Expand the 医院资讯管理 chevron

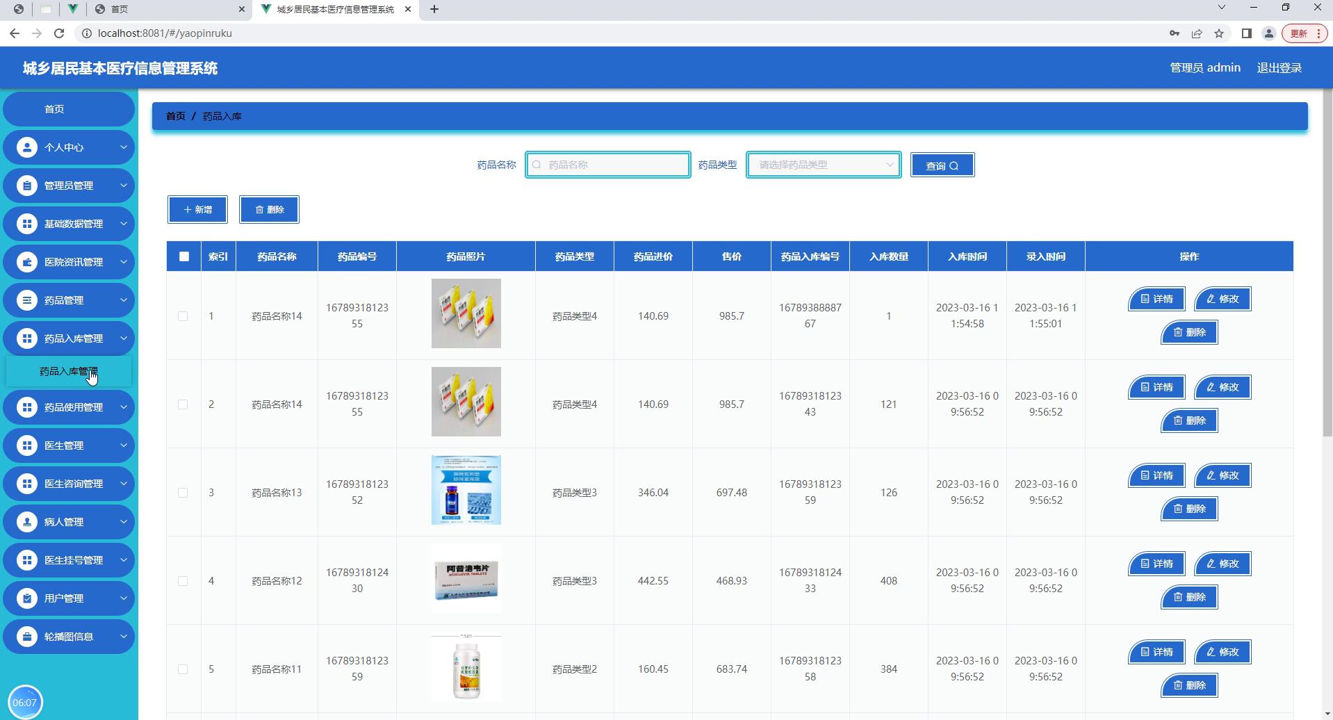pyautogui.click(x=123, y=262)
